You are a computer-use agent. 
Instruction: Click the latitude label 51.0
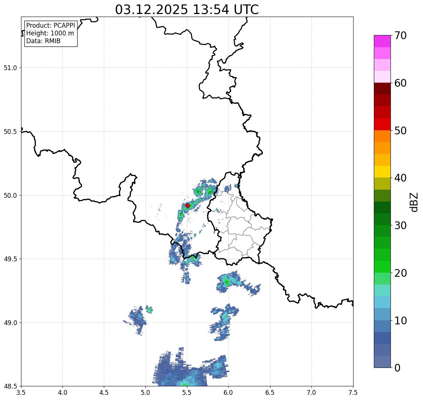10,68
